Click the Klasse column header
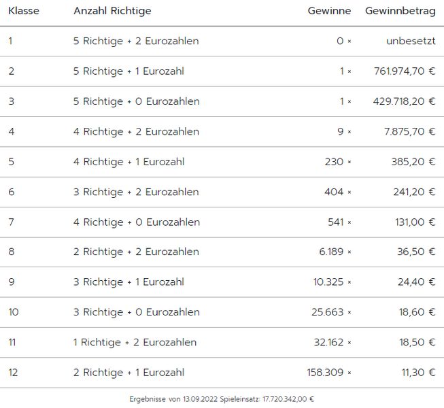 (x=24, y=11)
